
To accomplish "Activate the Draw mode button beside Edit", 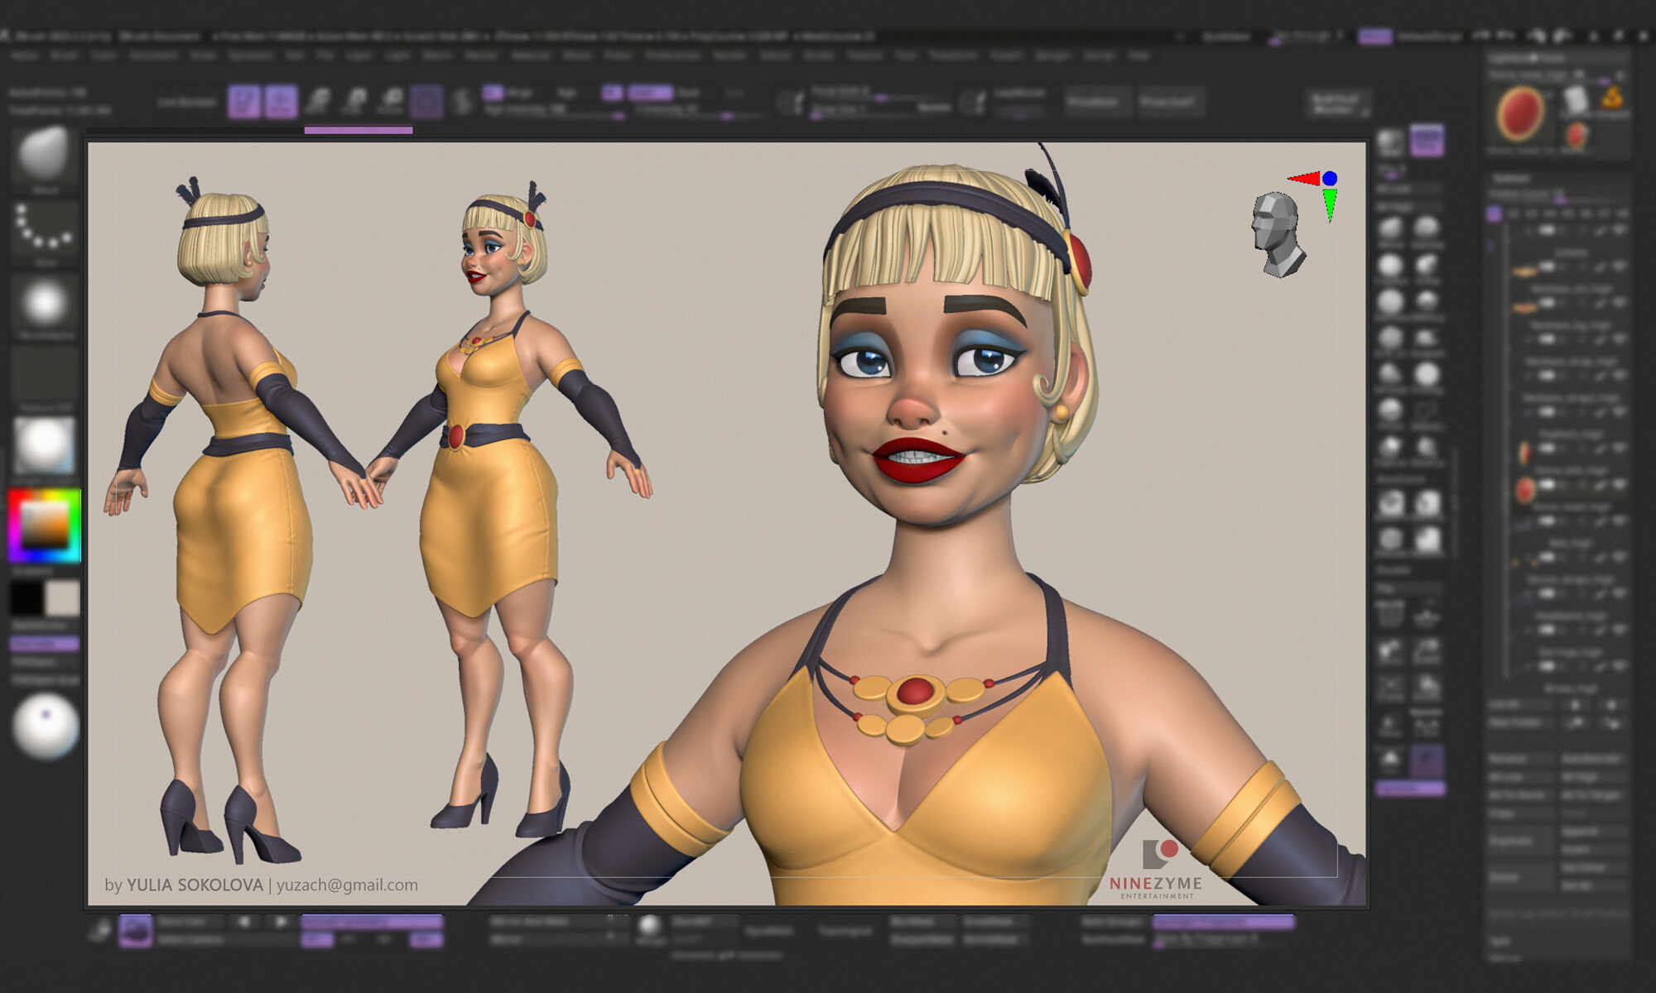I will coord(281,102).
